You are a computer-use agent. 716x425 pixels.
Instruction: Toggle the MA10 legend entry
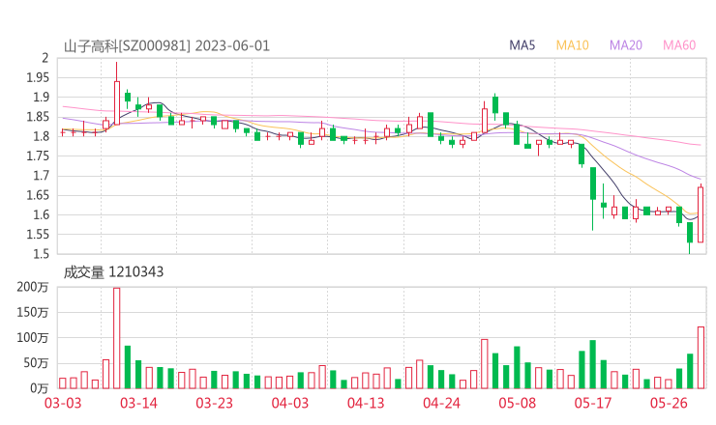click(572, 45)
